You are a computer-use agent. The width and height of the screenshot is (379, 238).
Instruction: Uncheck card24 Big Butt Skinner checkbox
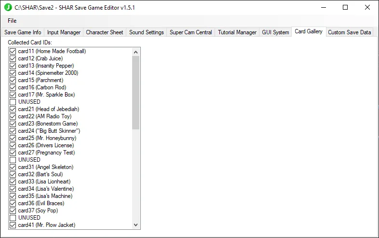click(x=13, y=131)
